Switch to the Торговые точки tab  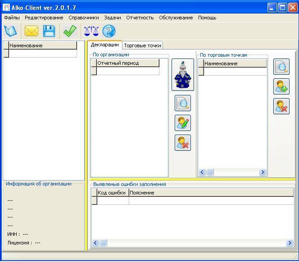point(142,45)
